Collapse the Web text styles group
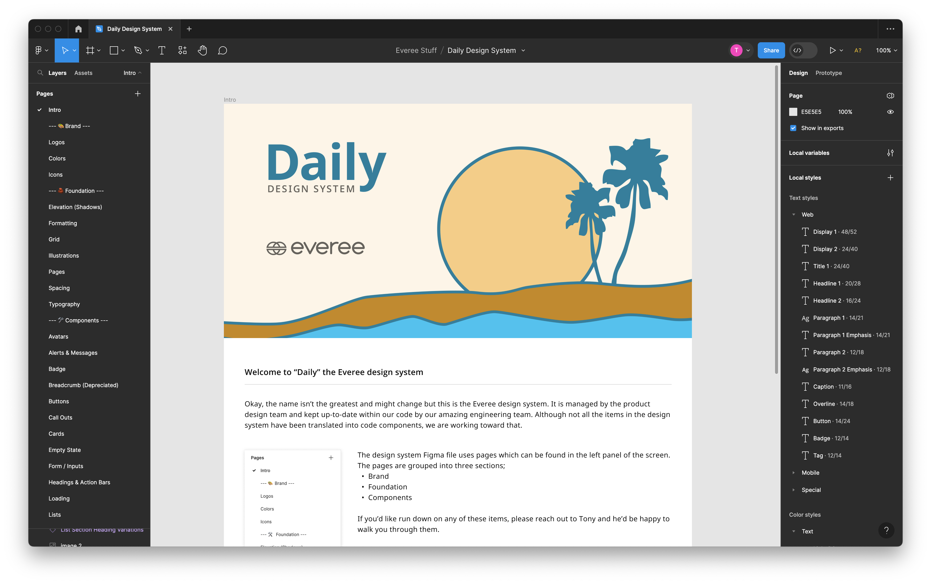 coord(793,214)
